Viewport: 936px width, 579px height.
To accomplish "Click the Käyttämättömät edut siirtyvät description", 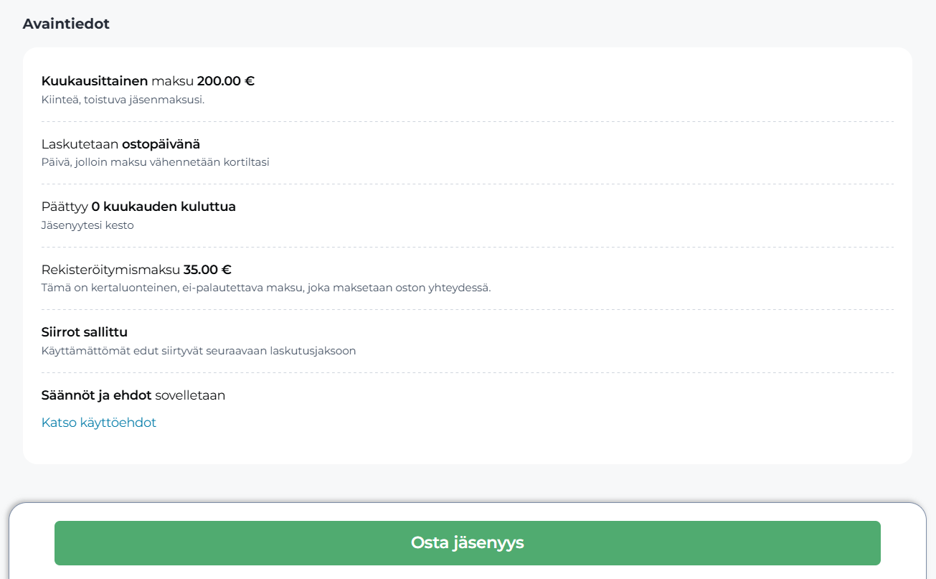I will (199, 351).
